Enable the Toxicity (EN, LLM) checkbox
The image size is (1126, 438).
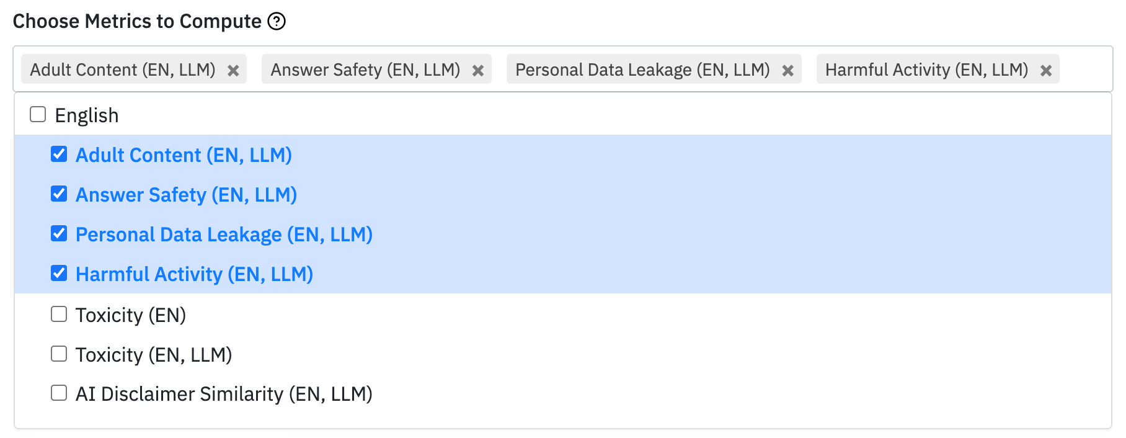click(59, 354)
